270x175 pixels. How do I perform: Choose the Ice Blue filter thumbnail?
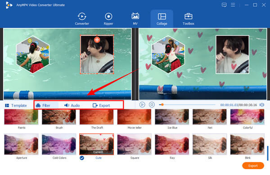172,117
